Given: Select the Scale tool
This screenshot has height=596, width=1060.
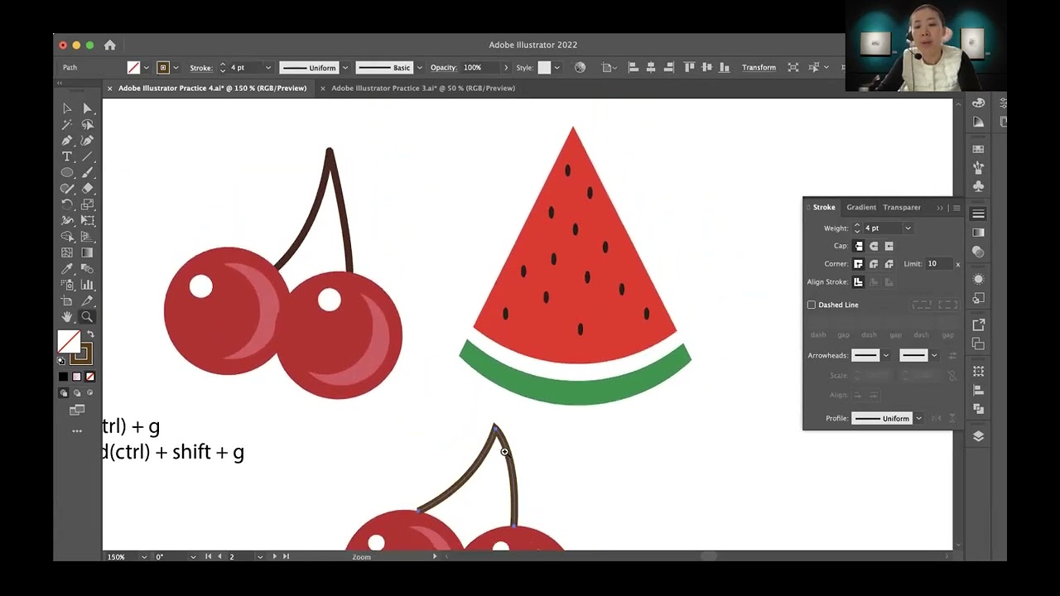Looking at the screenshot, I should 87,204.
